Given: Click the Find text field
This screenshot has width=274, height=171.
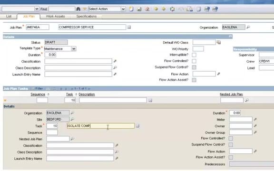Looking at the screenshot, I should point(62,9).
